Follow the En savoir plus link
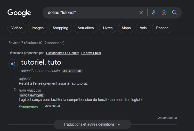This screenshot has height=131, width=194. click(91, 53)
